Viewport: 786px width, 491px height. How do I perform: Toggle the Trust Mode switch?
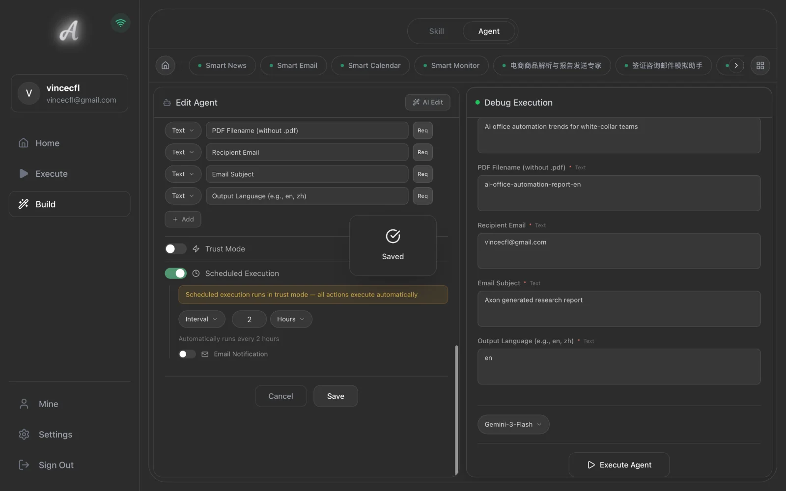pyautogui.click(x=175, y=249)
